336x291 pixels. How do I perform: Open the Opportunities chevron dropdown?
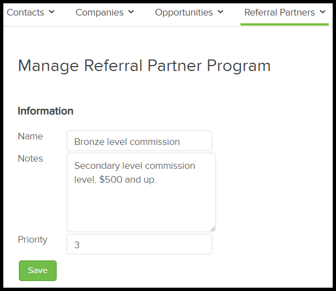(220, 12)
